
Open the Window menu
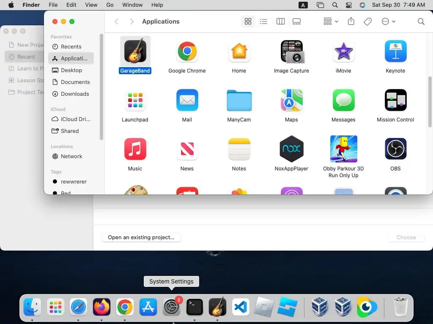click(x=132, y=5)
